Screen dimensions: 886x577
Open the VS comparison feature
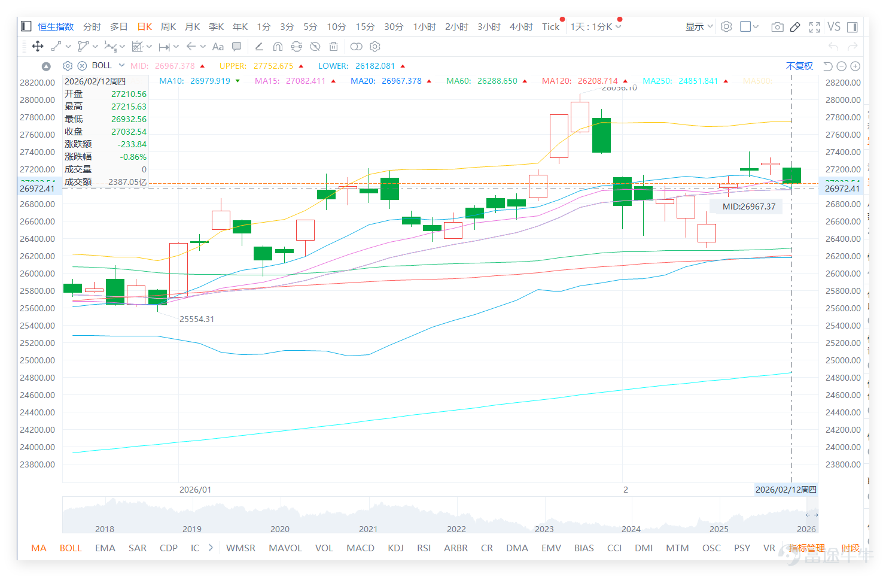point(834,26)
